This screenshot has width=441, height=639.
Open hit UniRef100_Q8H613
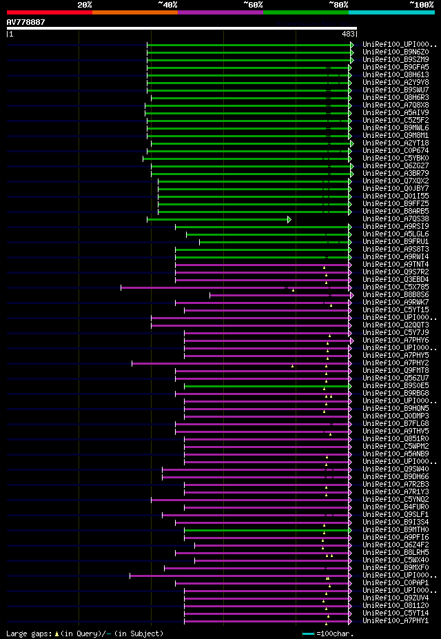396,75
